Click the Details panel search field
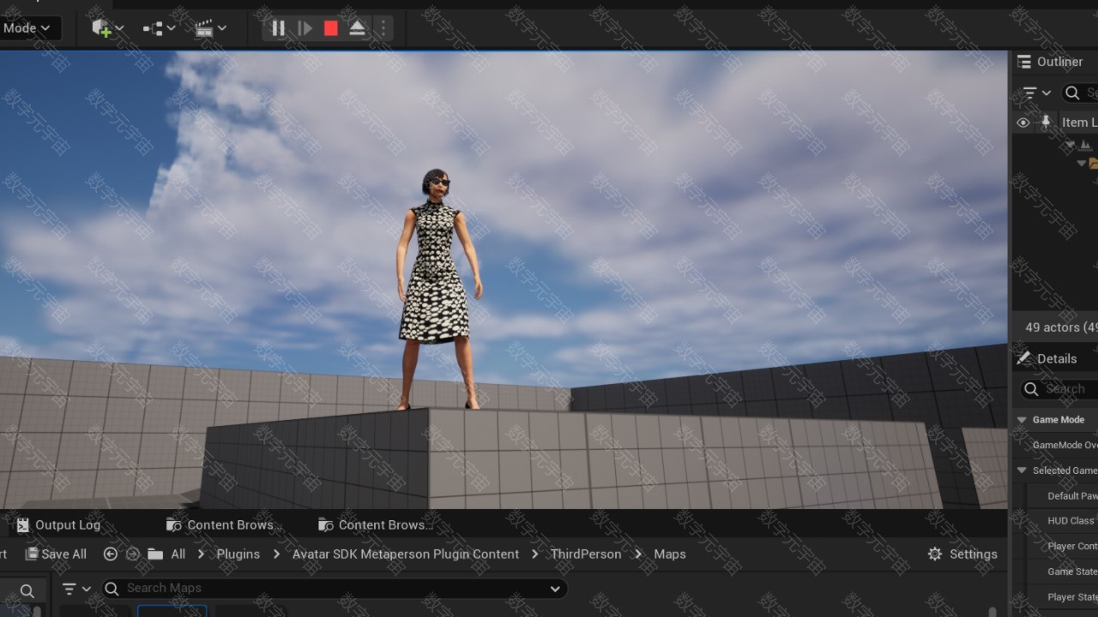This screenshot has height=617, width=1098. click(1060, 389)
